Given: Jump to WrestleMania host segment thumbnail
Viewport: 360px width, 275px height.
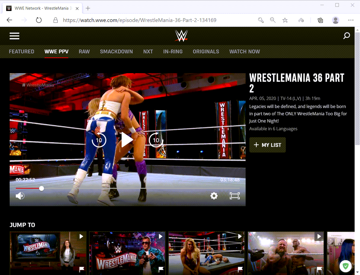Looking at the screenshot, I should [x=127, y=253].
